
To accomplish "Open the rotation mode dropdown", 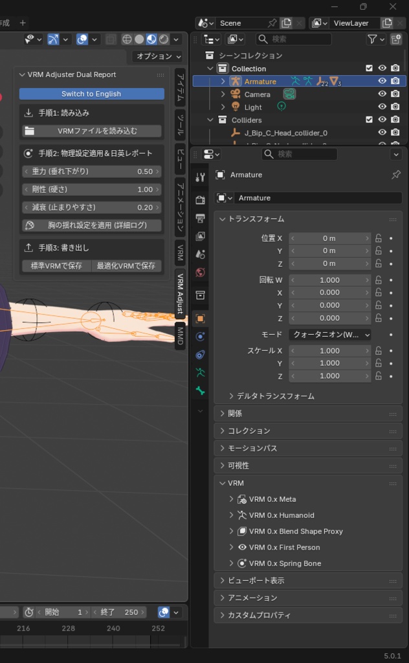I will click(330, 335).
